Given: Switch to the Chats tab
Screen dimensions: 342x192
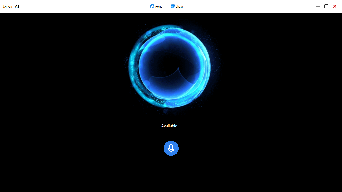Looking at the screenshot, I should [x=177, y=6].
